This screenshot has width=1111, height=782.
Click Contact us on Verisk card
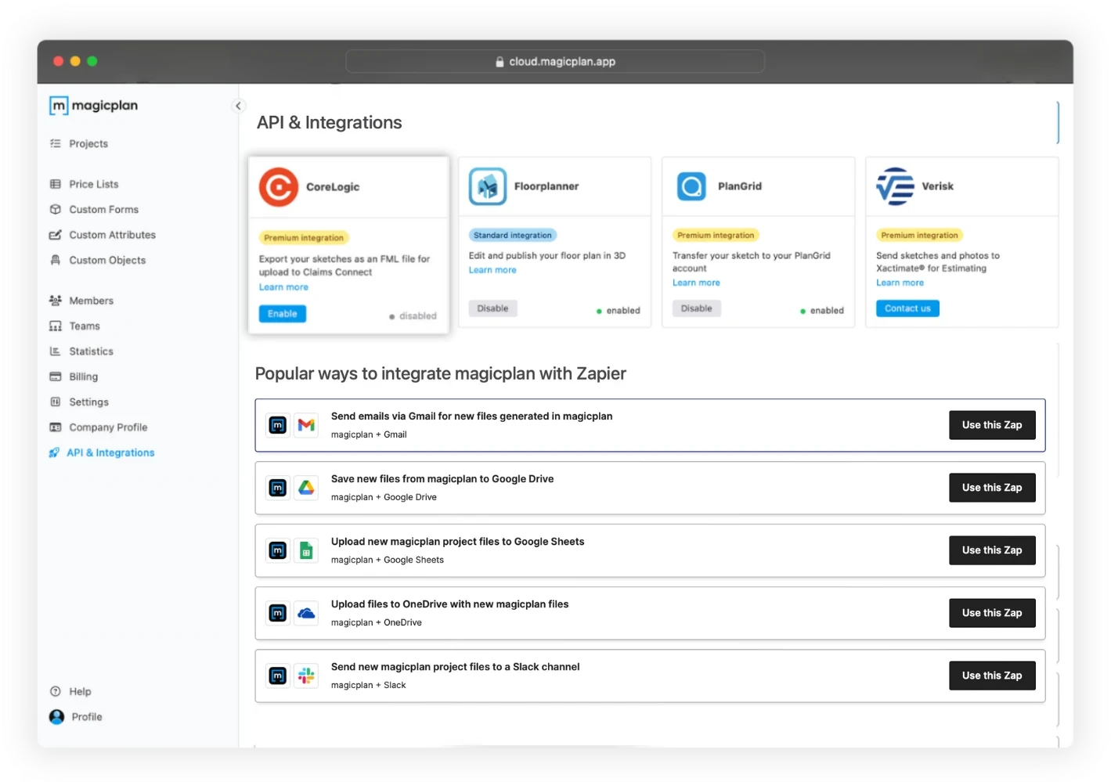tap(907, 308)
